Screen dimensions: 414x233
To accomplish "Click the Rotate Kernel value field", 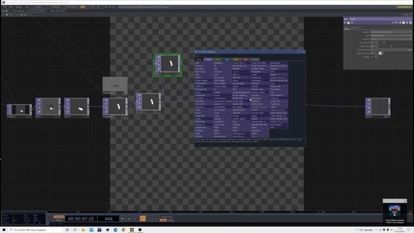I will click(375, 53).
